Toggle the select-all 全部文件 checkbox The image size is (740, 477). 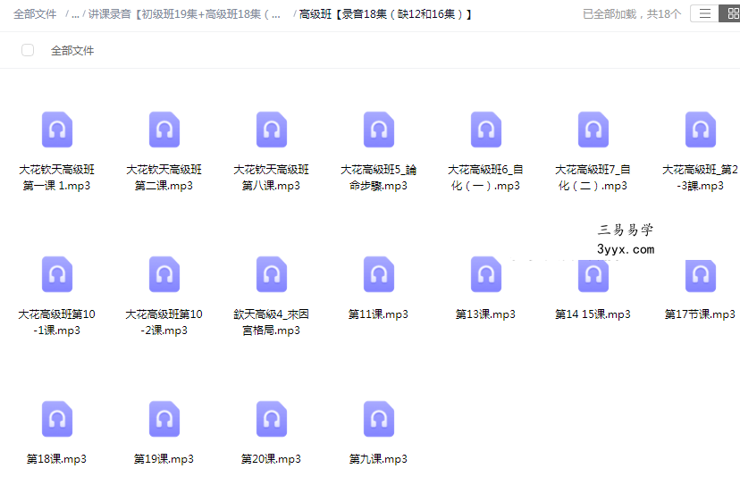[x=28, y=50]
